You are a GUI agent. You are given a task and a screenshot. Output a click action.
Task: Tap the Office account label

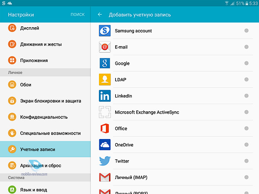coord(121,128)
